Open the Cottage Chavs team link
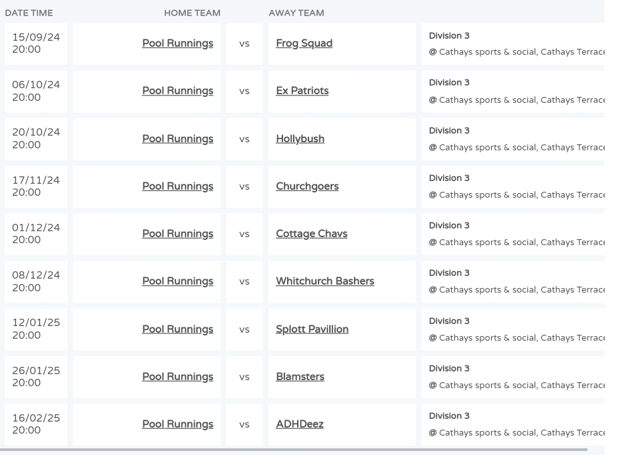This screenshot has height=455, width=625. 312,234
